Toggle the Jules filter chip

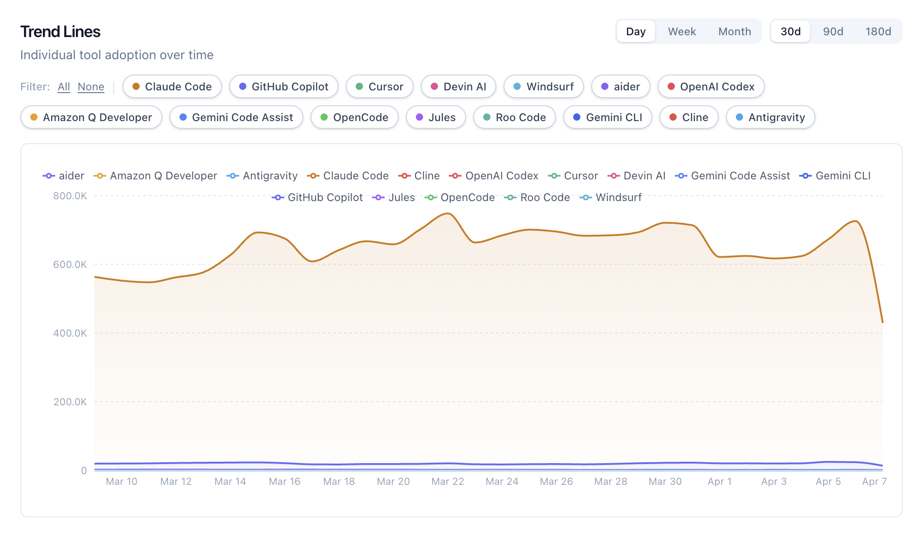(436, 117)
